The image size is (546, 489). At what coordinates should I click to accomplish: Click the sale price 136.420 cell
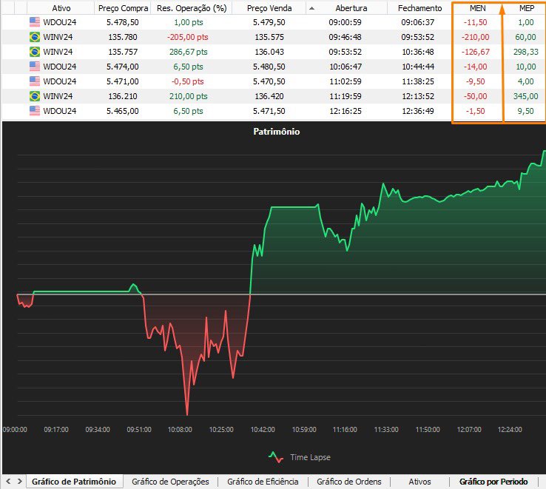tap(269, 96)
